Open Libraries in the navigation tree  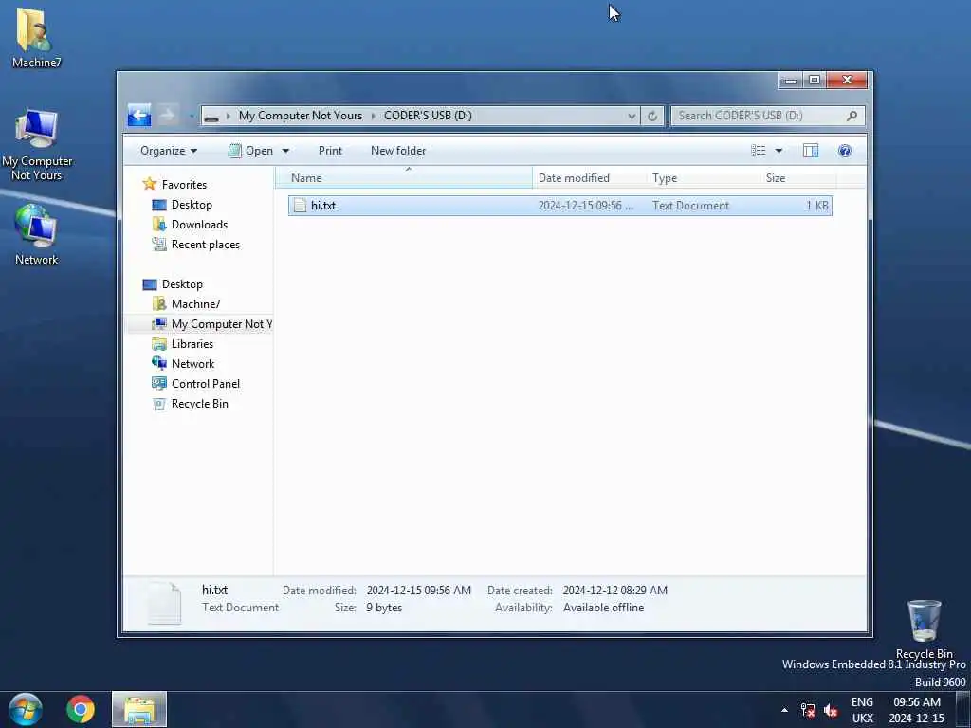[192, 343]
